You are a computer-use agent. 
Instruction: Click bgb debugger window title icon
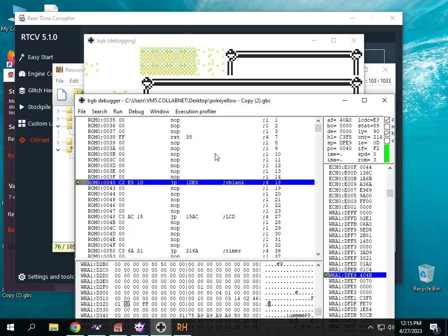pos(82,100)
